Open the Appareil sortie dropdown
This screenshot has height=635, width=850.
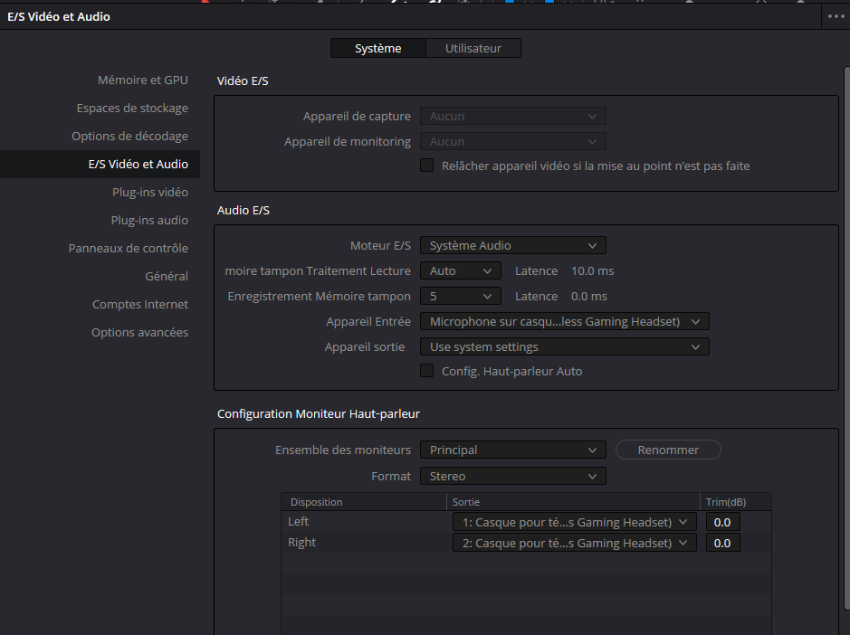564,346
